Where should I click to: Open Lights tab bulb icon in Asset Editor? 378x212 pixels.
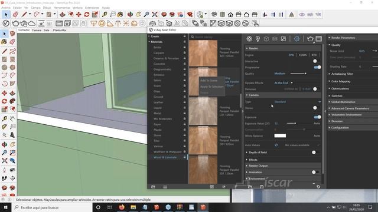258,39
